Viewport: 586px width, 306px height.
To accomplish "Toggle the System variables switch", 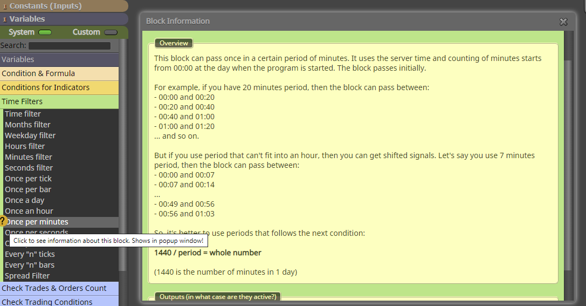I will pos(45,32).
